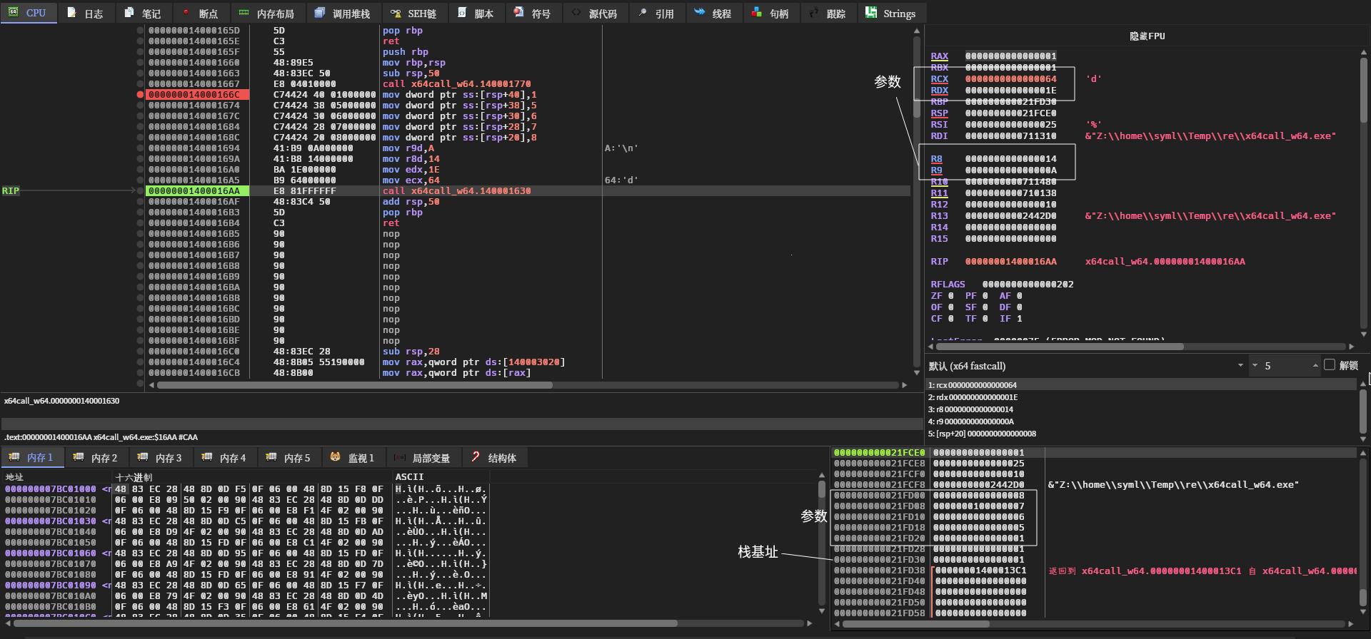Click the 调用堆栈 call stack tab icon
Viewport: 1371px width, 639px height.
coord(319,13)
